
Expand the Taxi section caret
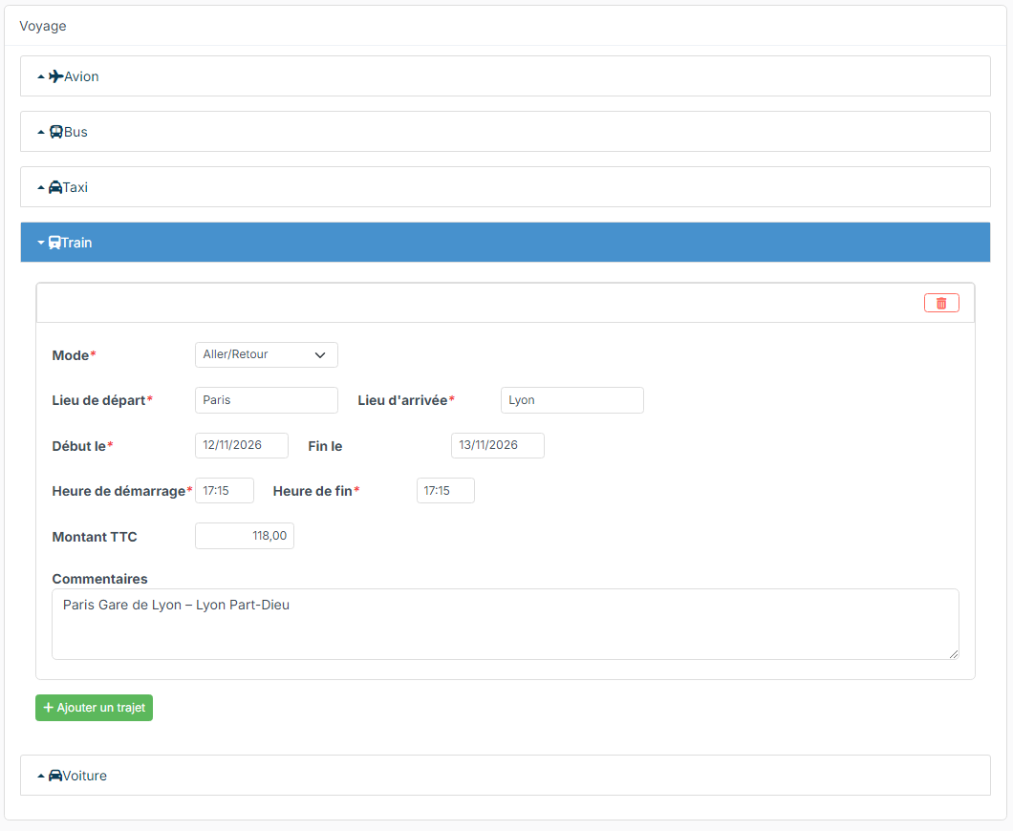[x=41, y=188]
